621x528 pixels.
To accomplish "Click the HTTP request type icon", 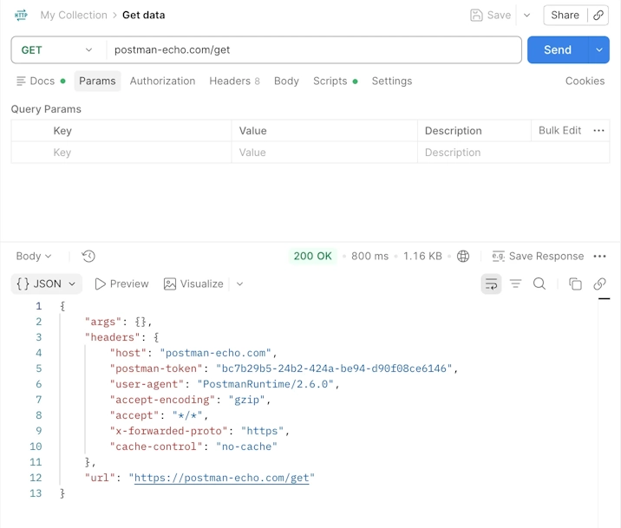I will pos(21,15).
